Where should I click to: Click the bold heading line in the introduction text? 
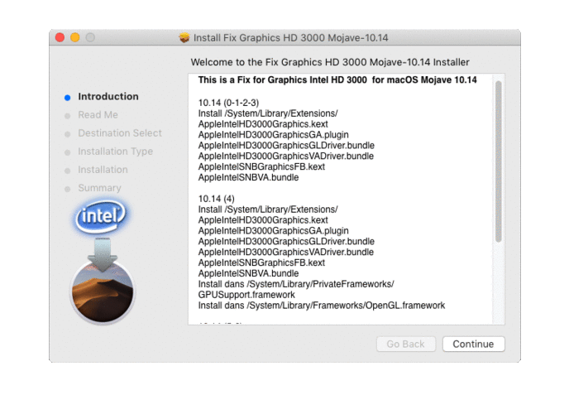click(337, 80)
